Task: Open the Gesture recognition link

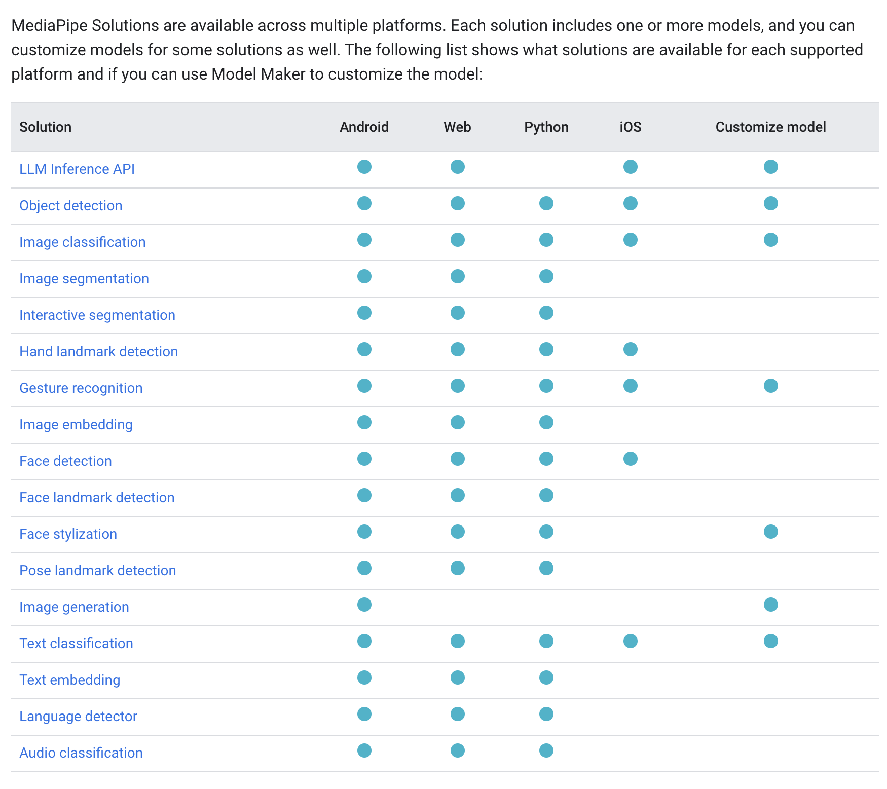Action: click(x=81, y=388)
